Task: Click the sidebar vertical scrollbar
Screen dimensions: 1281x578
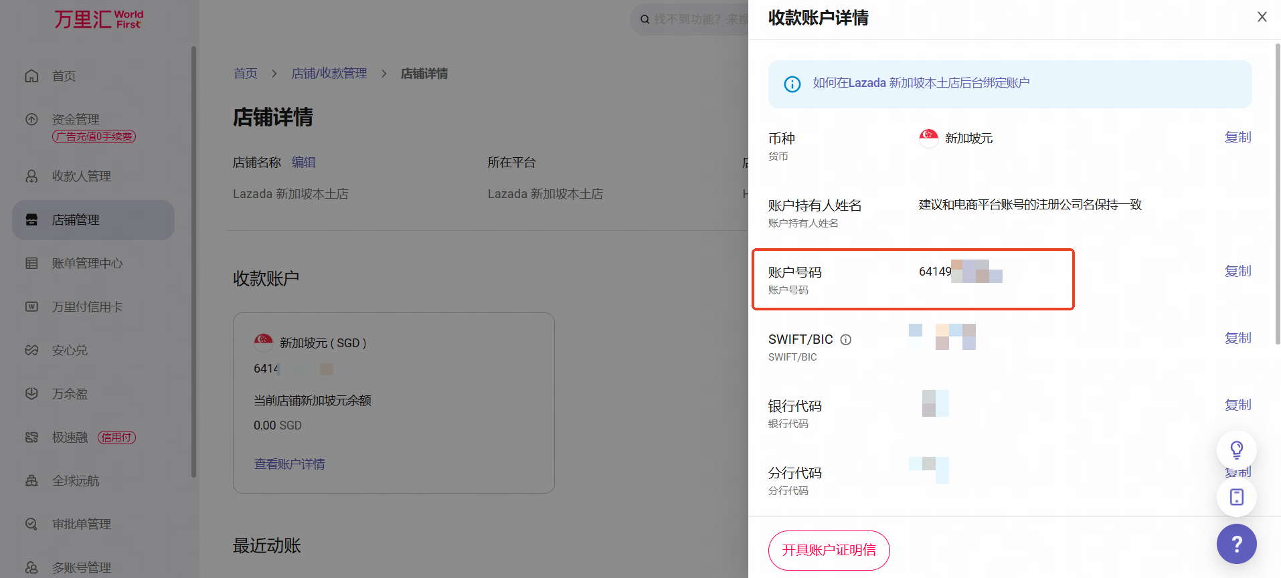Action: (x=193, y=261)
